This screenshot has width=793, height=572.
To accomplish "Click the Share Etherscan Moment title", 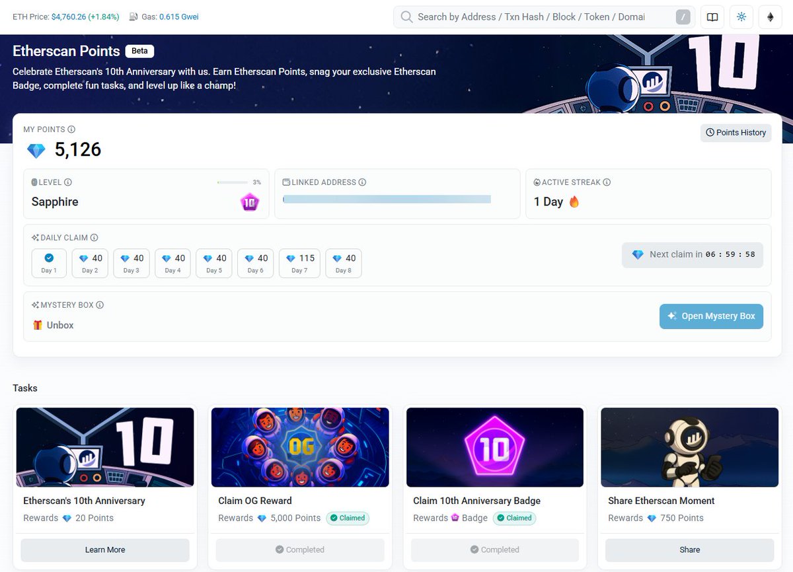I will (x=661, y=501).
